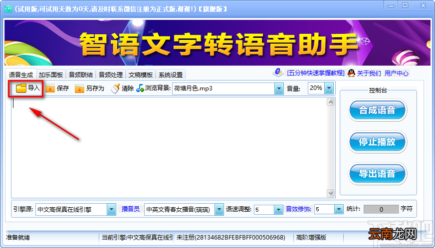Click the text area scroll-up arrow
This screenshot has width=435, height=248.
pos(330,102)
